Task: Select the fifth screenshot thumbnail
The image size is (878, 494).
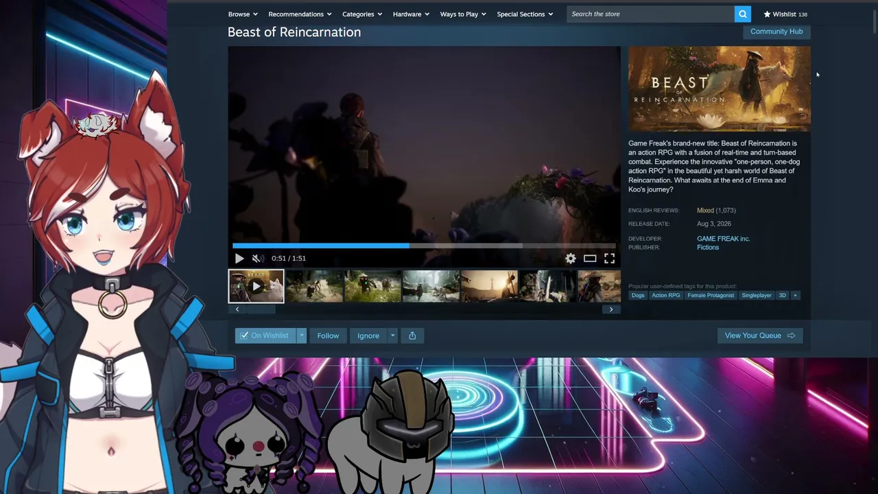Action: pyautogui.click(x=489, y=286)
